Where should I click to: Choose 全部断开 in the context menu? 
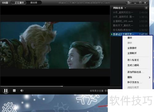[132, 53]
